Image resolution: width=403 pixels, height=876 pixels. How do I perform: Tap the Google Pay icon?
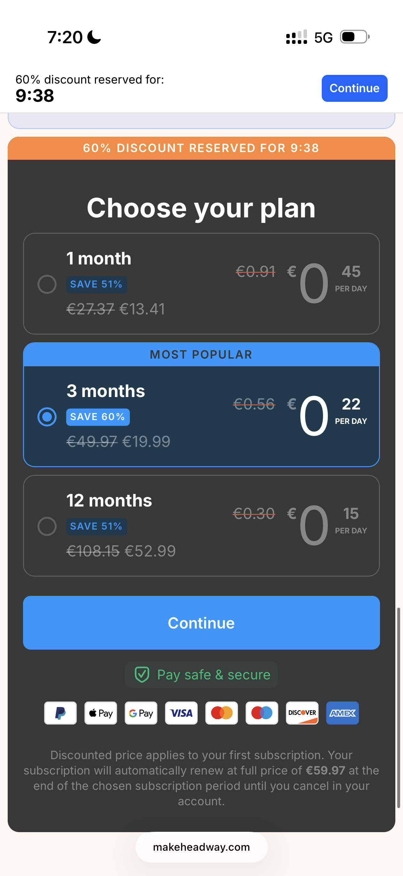point(141,713)
